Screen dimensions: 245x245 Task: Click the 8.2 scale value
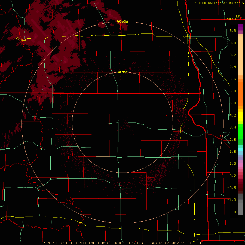pos(233,55)
